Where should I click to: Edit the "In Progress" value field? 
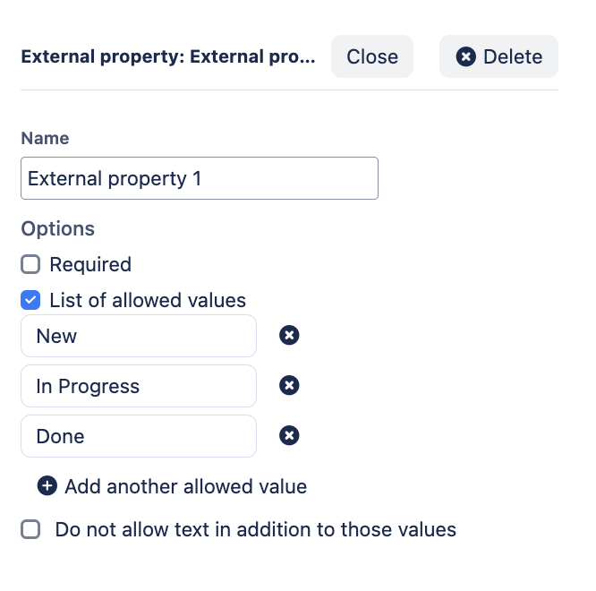tap(139, 386)
